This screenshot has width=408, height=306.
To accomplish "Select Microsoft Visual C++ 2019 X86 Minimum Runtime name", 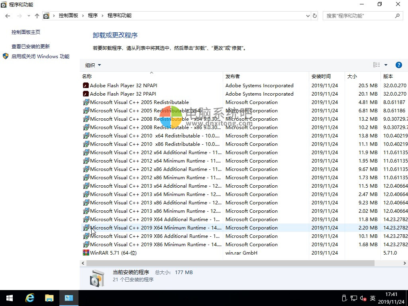I will point(156,244).
